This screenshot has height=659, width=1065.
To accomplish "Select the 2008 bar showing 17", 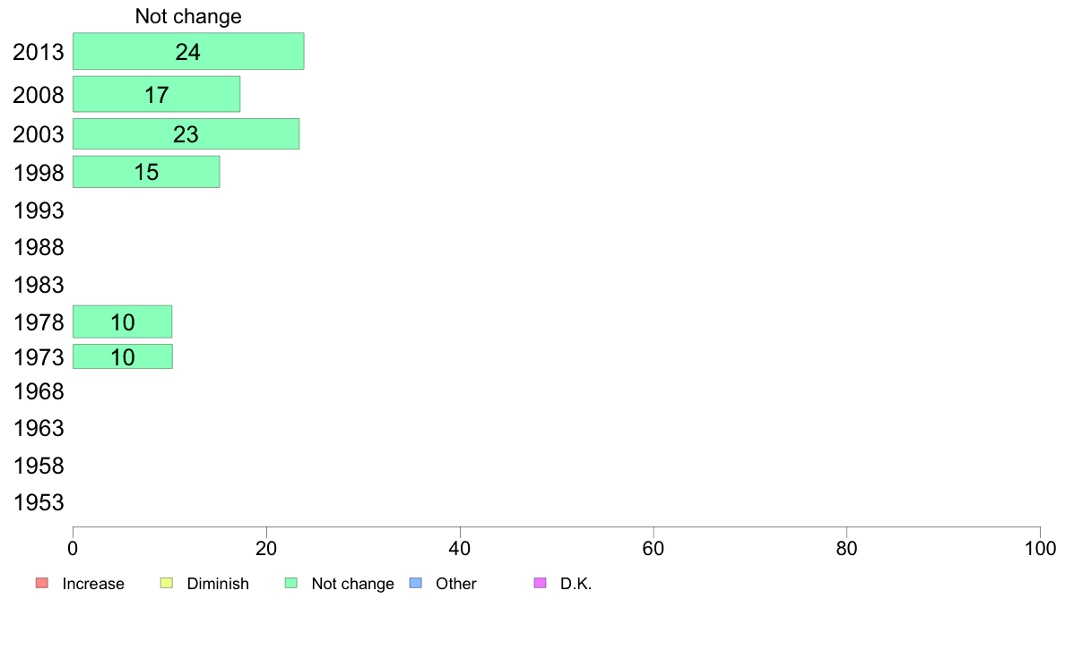I will point(156,94).
